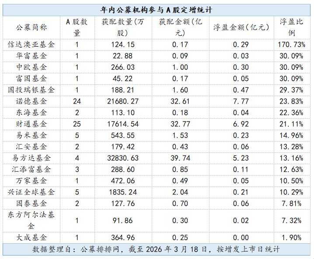Select the 易米基金 row name

click(31, 135)
